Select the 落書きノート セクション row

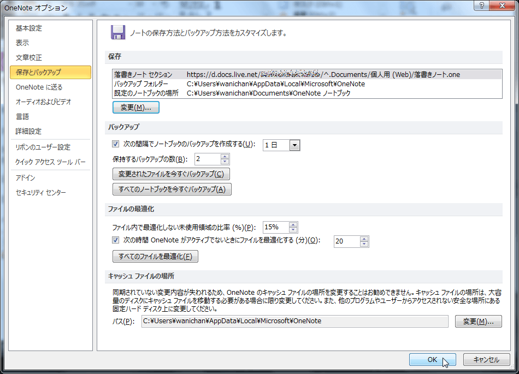pyautogui.click(x=307, y=74)
